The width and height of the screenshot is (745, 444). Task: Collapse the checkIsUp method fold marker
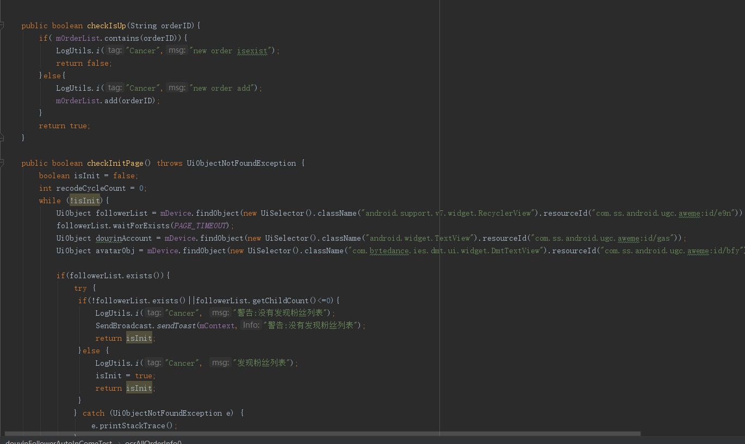tap(2, 26)
